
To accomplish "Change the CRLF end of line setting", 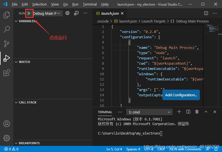I will point(161,149).
